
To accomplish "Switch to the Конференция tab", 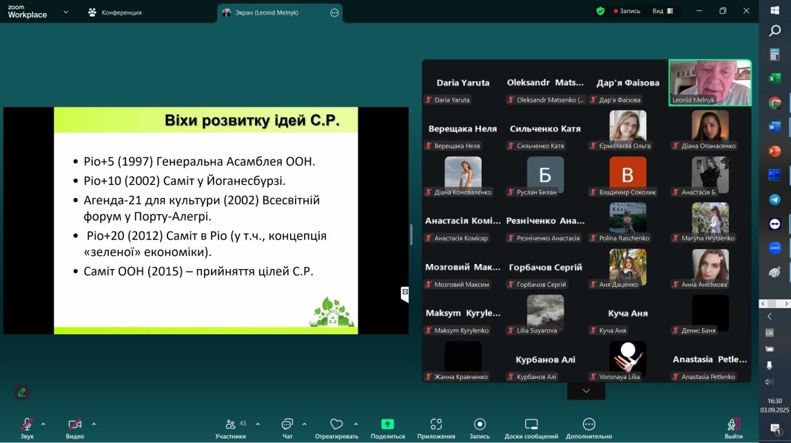I will coord(115,12).
